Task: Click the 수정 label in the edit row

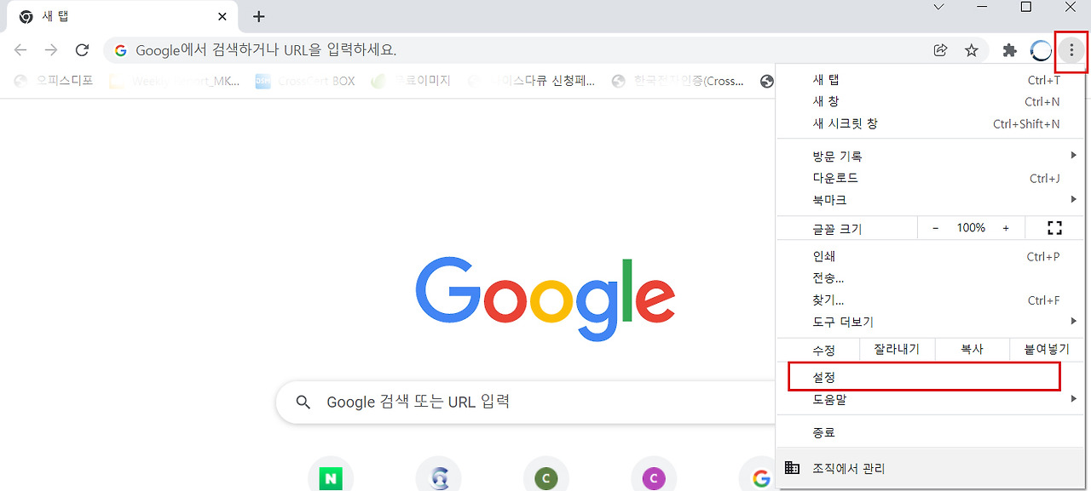Action: [823, 351]
